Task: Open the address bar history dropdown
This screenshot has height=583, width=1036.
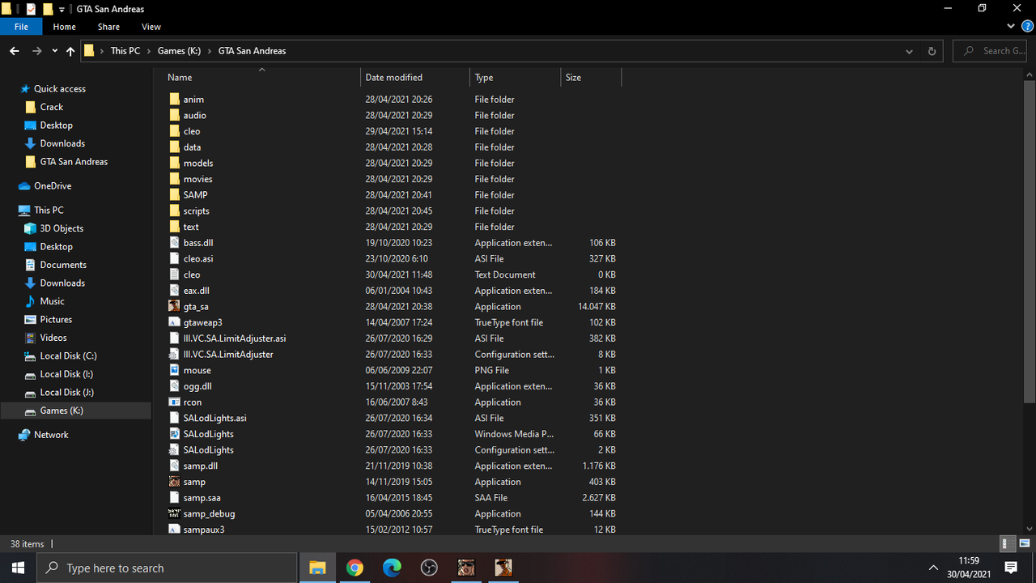Action: click(x=910, y=50)
